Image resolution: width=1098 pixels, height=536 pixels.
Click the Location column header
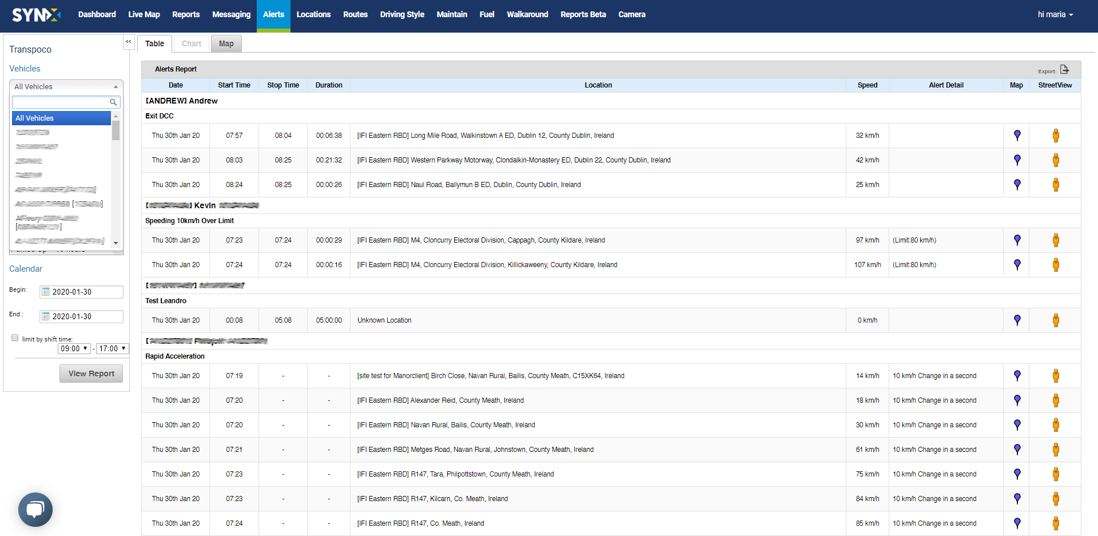(598, 85)
